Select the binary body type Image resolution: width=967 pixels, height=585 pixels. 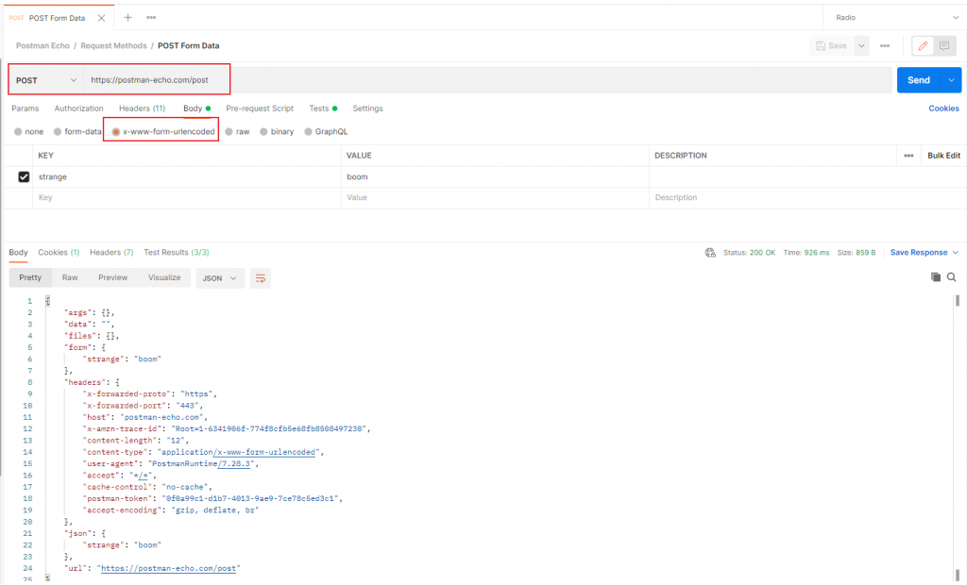(x=277, y=132)
